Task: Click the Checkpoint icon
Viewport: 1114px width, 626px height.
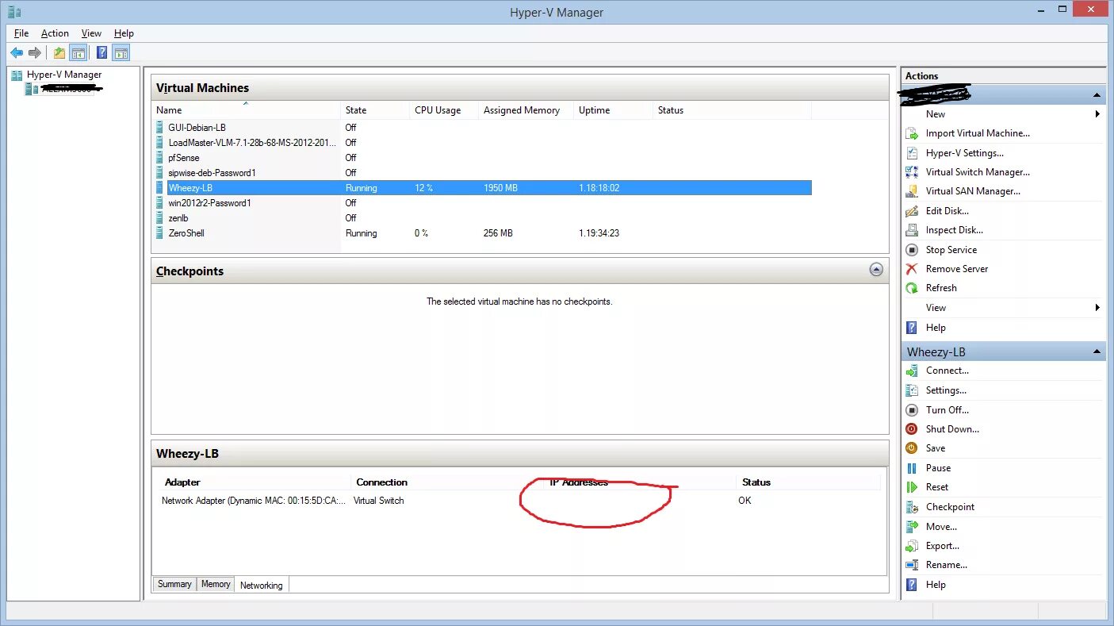Action: 912,507
